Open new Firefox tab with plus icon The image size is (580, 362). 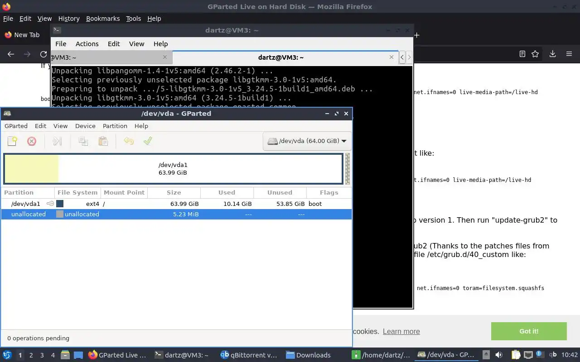click(x=416, y=35)
